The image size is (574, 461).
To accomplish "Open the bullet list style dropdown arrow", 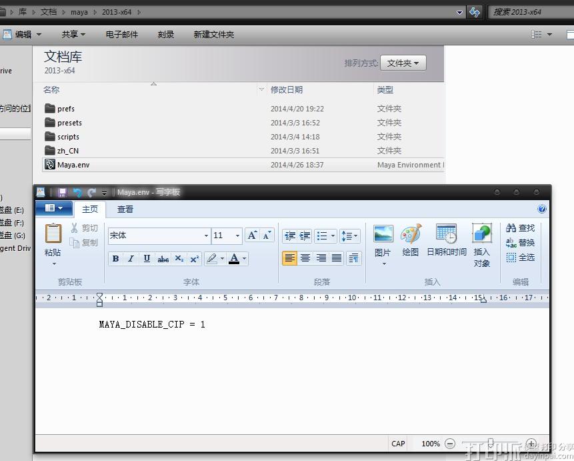I will pos(333,236).
